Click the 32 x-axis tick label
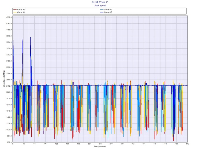Image resolution: width=200 pixels, height=150 pixels. tap(24, 144)
